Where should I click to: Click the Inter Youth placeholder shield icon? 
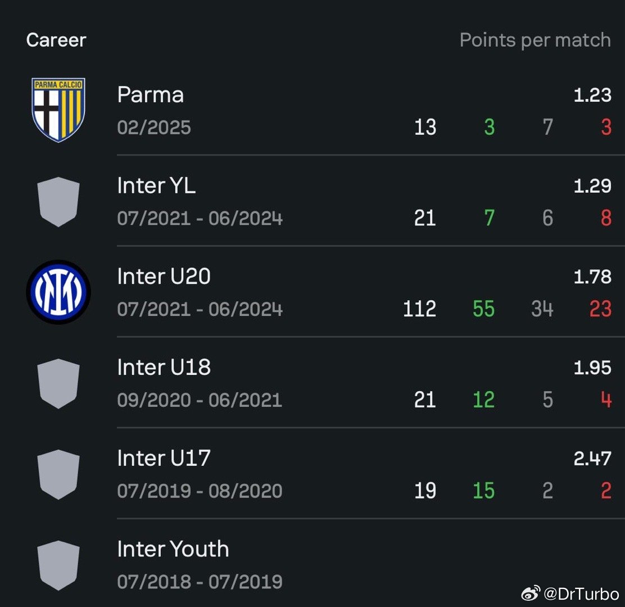click(x=58, y=565)
